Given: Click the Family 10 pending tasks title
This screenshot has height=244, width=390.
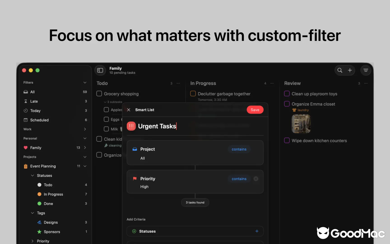Looking at the screenshot, I should pyautogui.click(x=122, y=70).
